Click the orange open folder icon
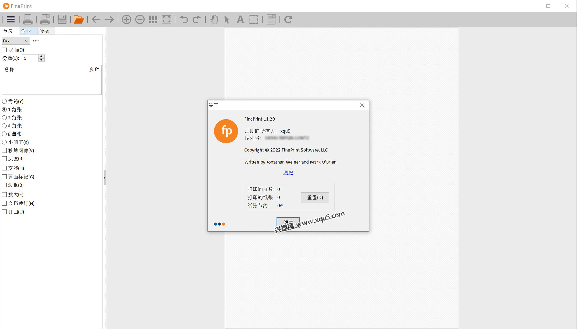The image size is (577, 329). (78, 19)
